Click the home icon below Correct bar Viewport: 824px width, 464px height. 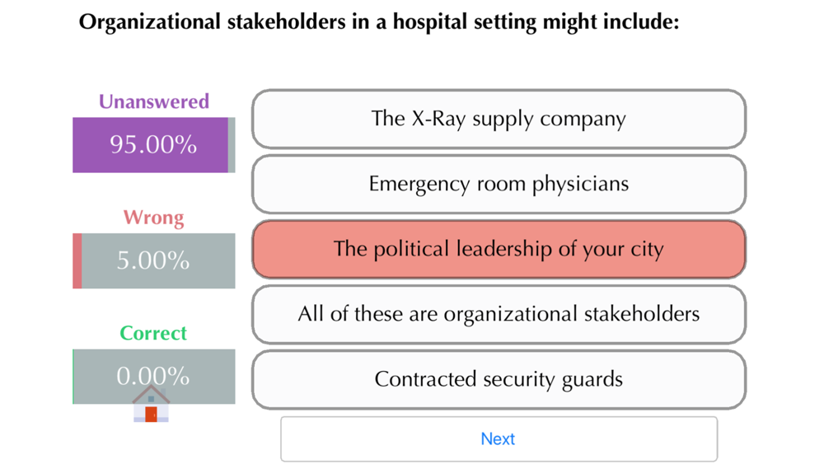click(152, 404)
